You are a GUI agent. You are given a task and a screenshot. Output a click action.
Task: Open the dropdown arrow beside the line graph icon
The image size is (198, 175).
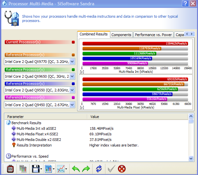click(x=66, y=169)
